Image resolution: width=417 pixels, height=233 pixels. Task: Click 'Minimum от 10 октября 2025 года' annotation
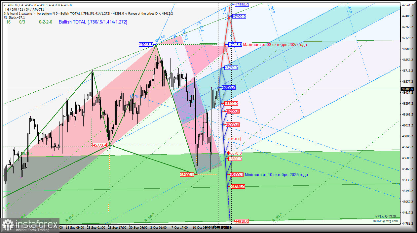pos(276,174)
